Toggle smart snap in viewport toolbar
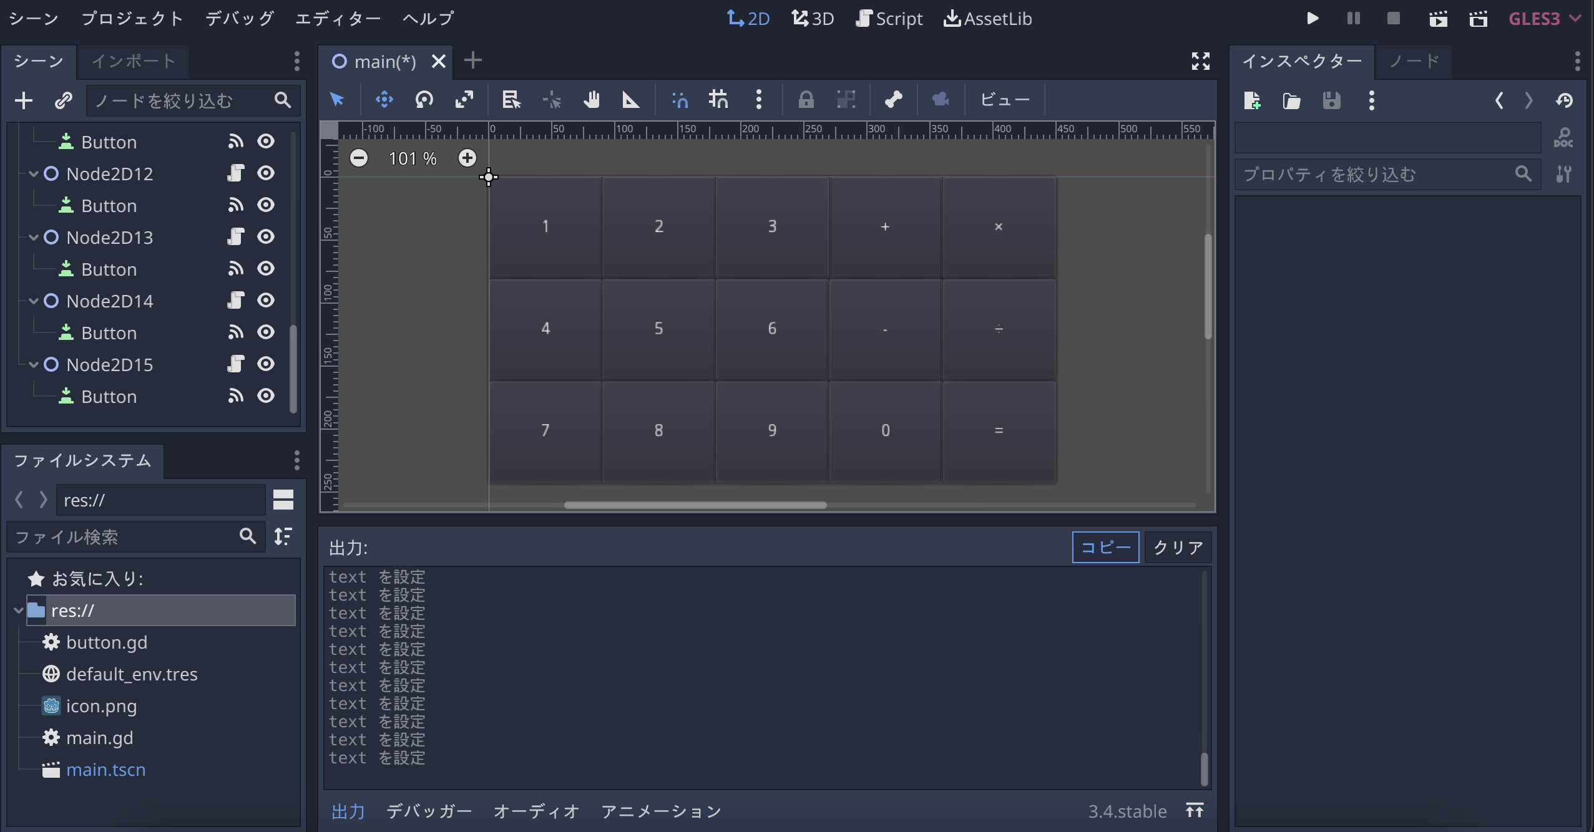The height and width of the screenshot is (832, 1594). pyautogui.click(x=680, y=100)
